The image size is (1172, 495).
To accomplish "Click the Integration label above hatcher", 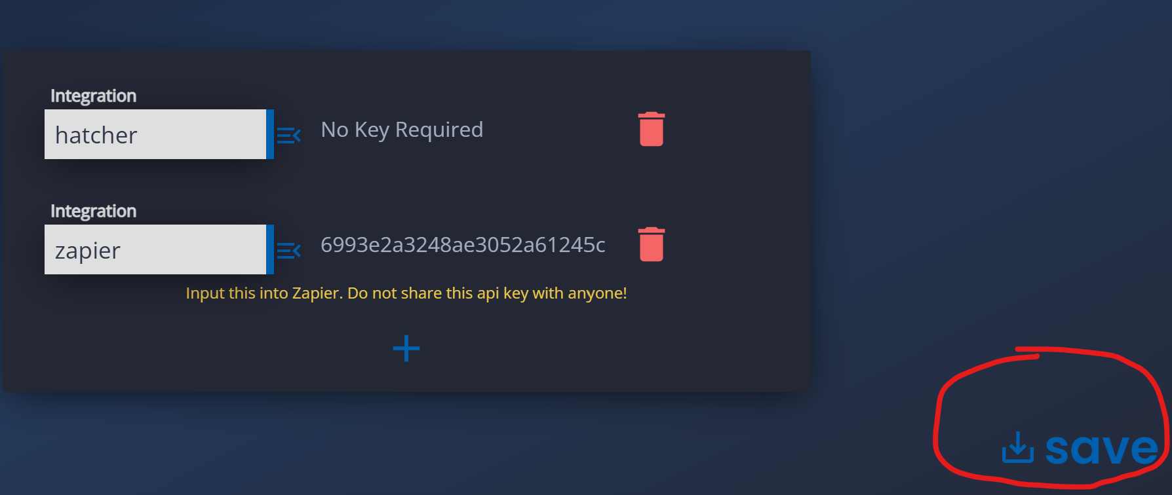I will tap(93, 95).
